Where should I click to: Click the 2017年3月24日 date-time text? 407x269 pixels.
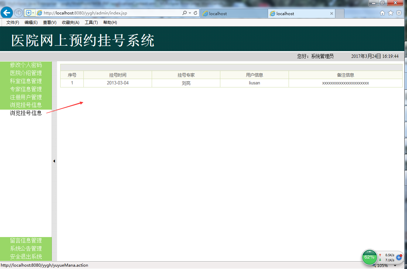pyautogui.click(x=375, y=56)
